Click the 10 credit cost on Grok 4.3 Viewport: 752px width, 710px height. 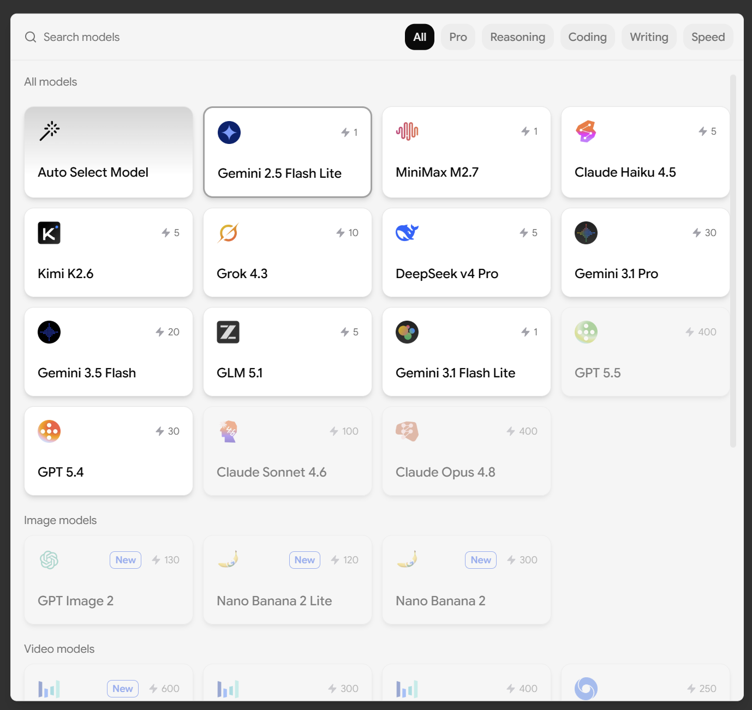coord(348,233)
